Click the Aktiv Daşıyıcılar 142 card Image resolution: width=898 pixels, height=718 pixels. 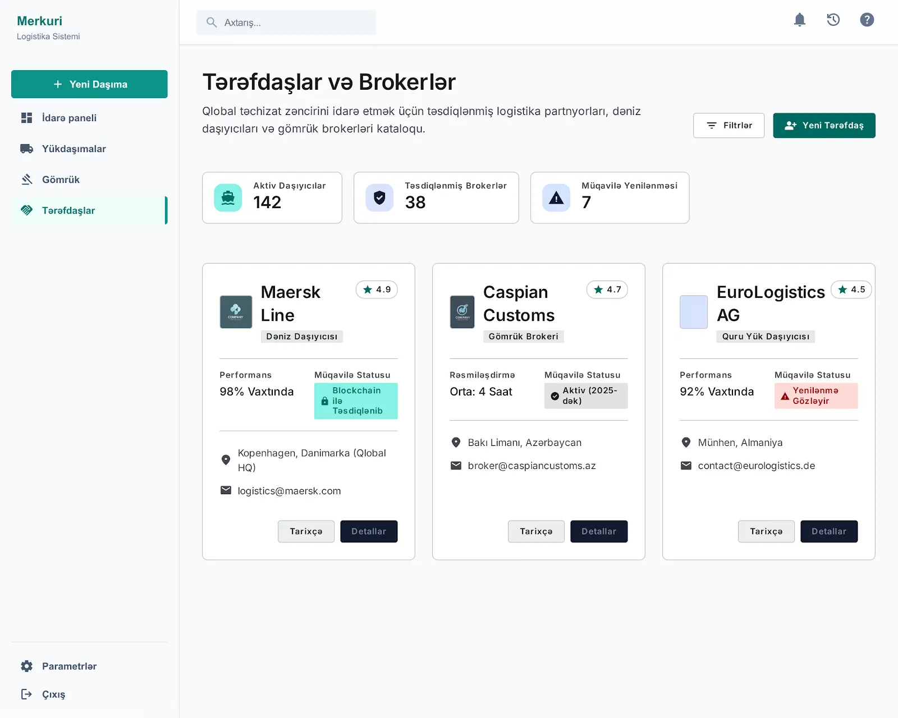click(272, 197)
